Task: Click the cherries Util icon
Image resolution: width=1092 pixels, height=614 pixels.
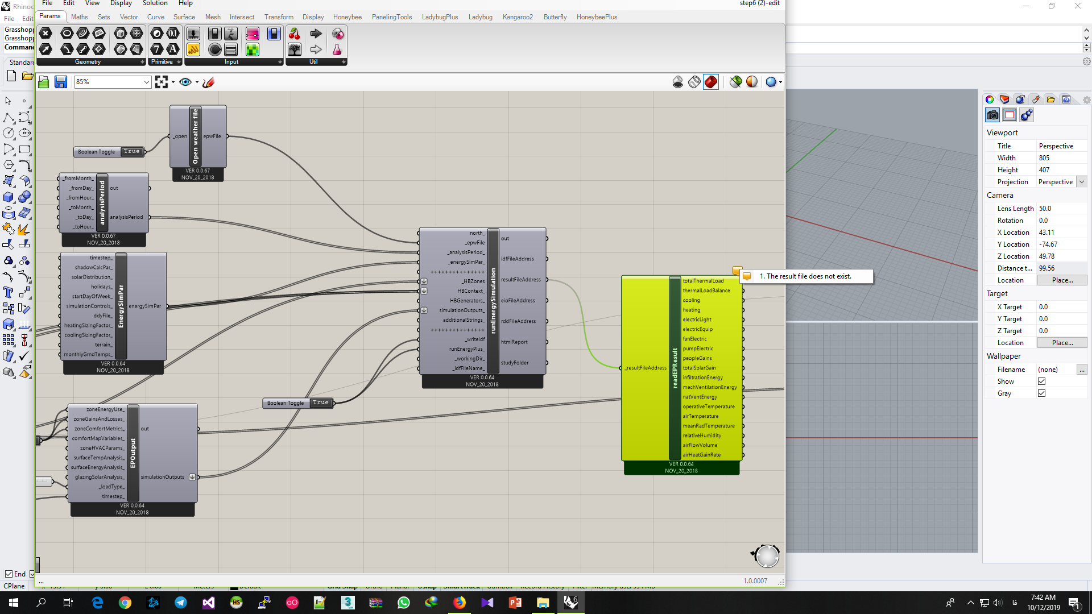Action: tap(295, 34)
